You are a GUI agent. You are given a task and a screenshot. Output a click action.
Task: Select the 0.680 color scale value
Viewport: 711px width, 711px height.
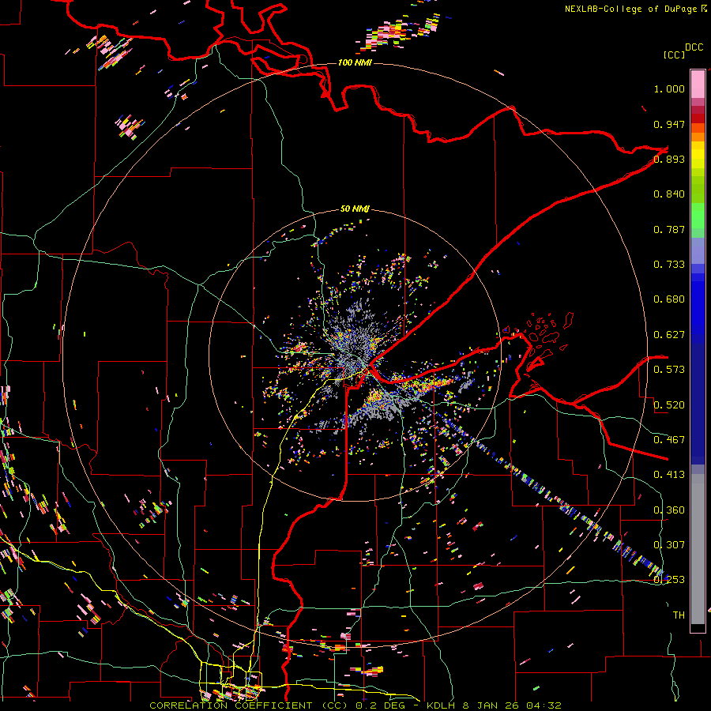669,299
